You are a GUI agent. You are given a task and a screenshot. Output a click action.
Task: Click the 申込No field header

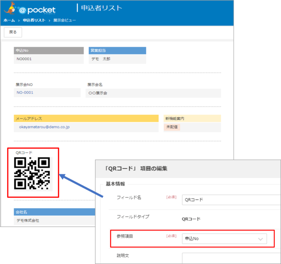tap(49, 51)
